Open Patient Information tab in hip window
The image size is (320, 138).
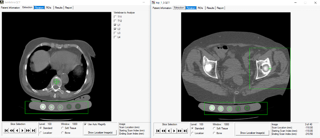point(162,8)
